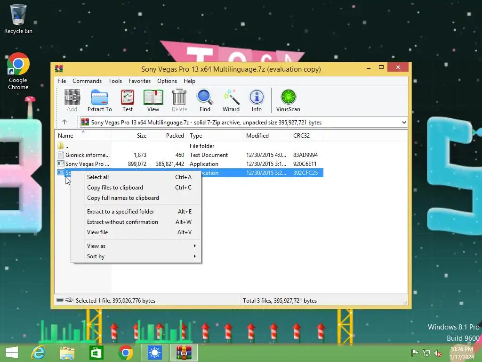Launch the Wizard wand tool
The image size is (482, 362).
(x=231, y=100)
